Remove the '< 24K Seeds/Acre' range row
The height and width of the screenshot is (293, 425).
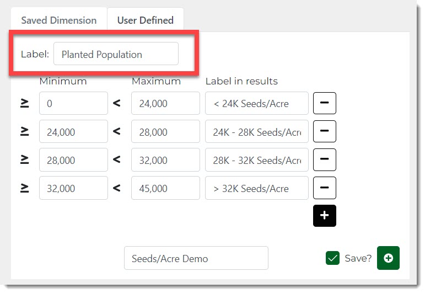(x=324, y=103)
